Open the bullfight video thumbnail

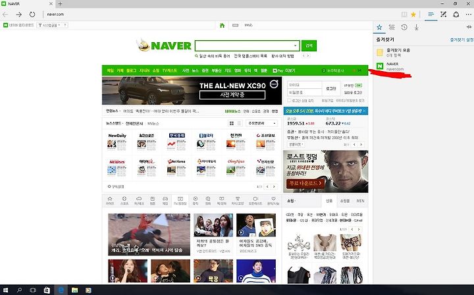[x=149, y=234]
